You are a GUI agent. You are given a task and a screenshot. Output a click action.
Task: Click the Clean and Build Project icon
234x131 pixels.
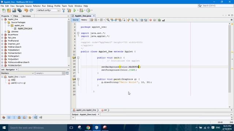(69, 11)
